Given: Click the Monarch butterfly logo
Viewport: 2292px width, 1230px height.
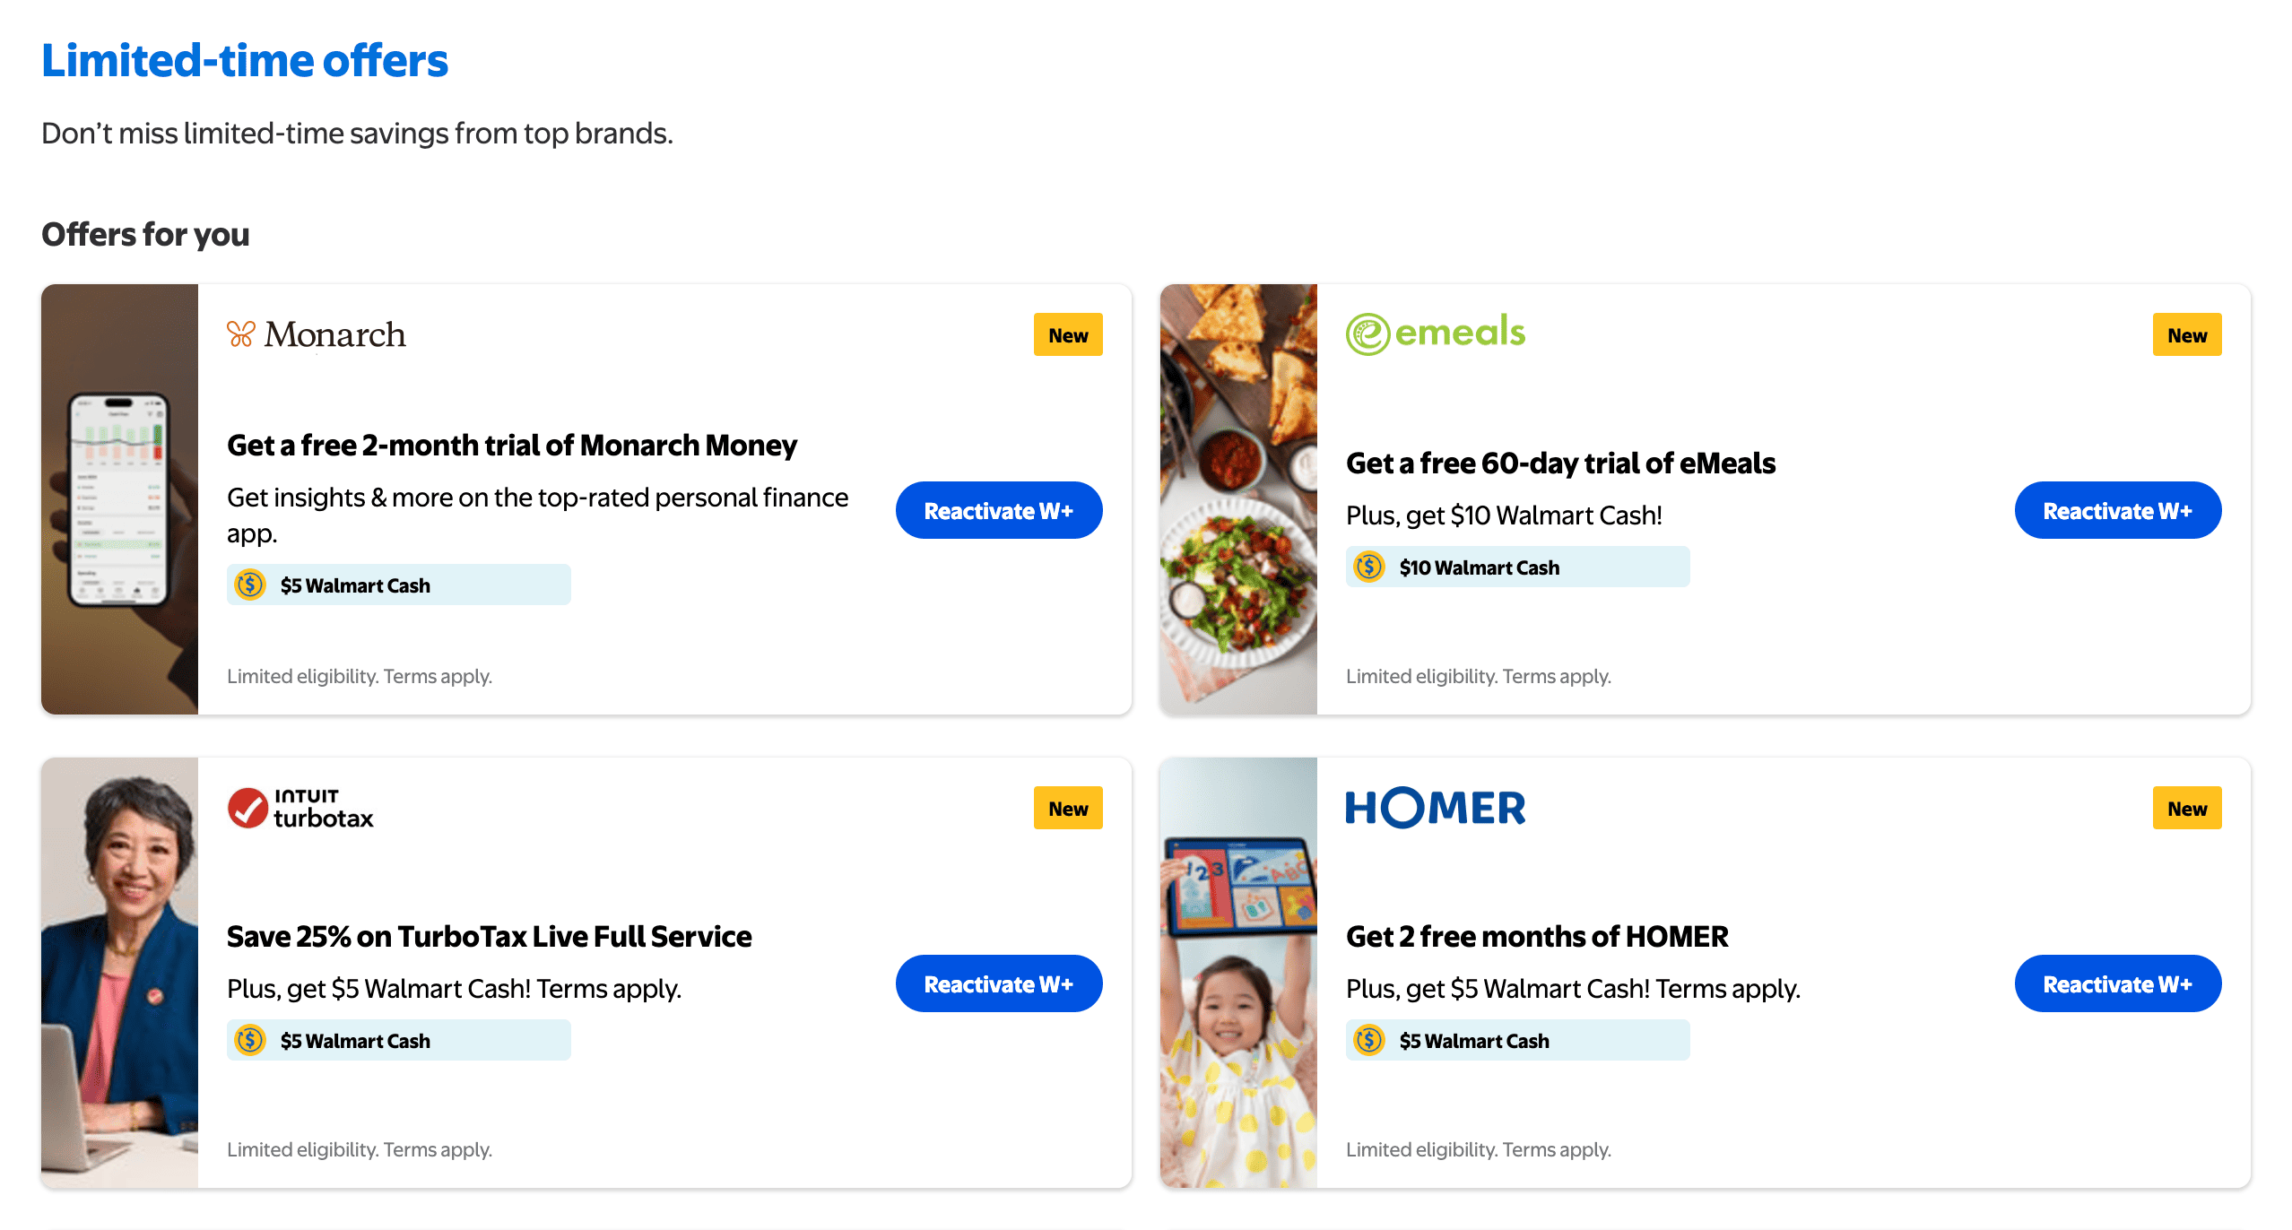Looking at the screenshot, I should (x=241, y=334).
